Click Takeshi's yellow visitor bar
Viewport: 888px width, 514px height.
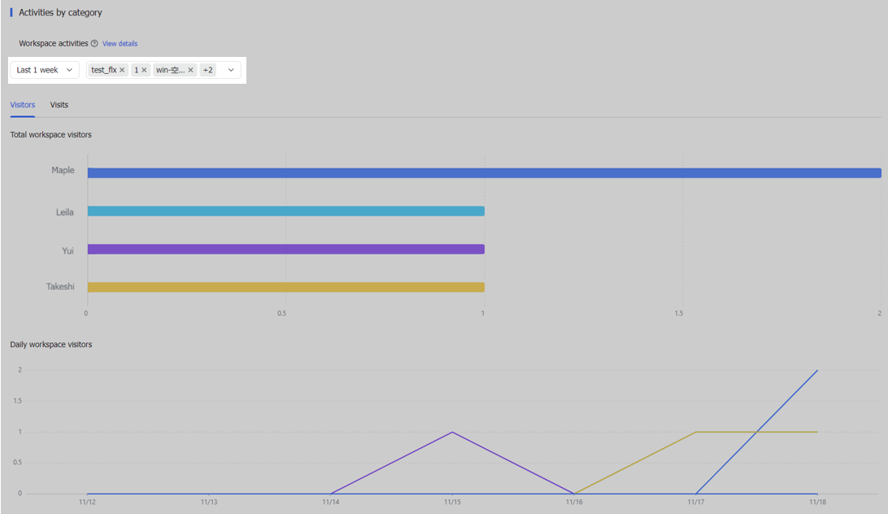[285, 287]
